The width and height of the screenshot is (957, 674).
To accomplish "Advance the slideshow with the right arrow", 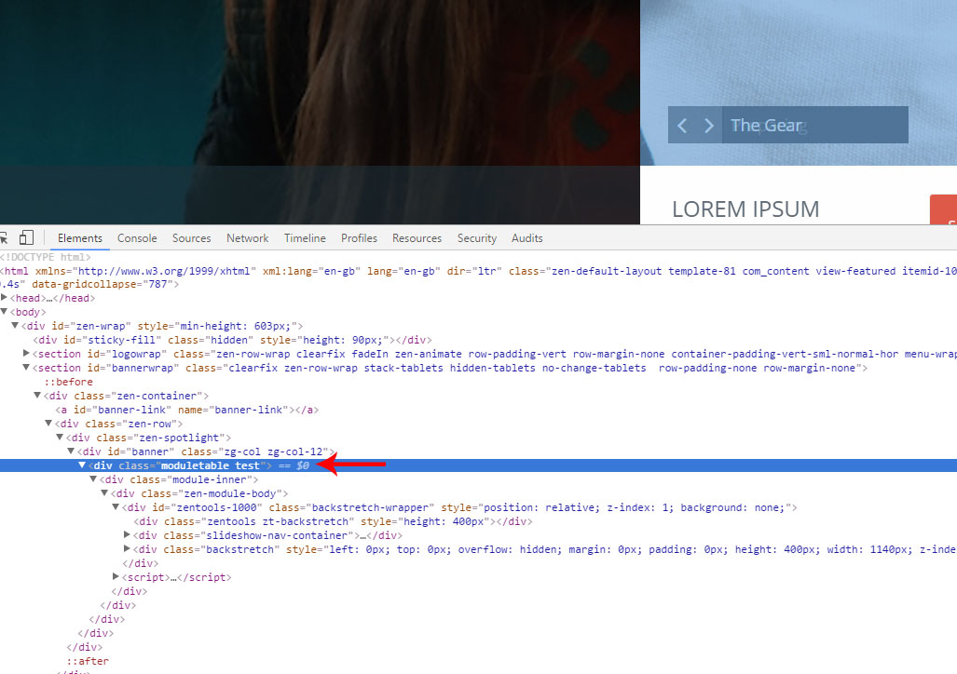I will pyautogui.click(x=708, y=126).
